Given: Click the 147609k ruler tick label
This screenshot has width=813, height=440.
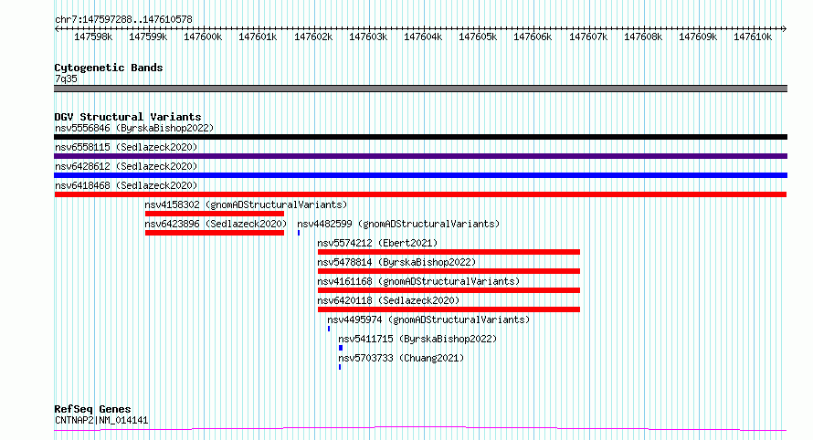Looking at the screenshot, I should (x=698, y=37).
